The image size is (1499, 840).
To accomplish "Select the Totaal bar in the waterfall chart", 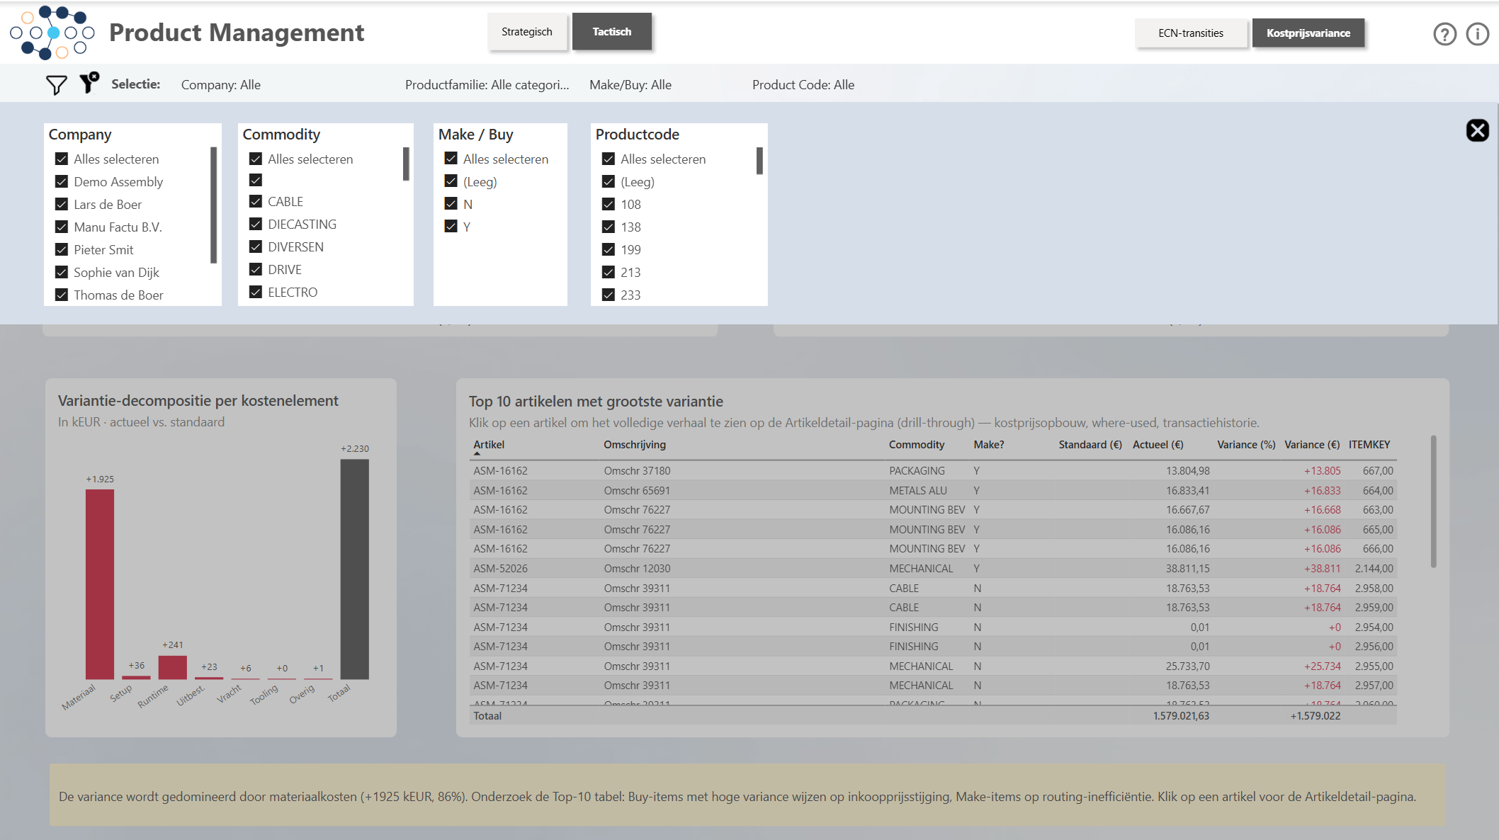I will click(354, 569).
